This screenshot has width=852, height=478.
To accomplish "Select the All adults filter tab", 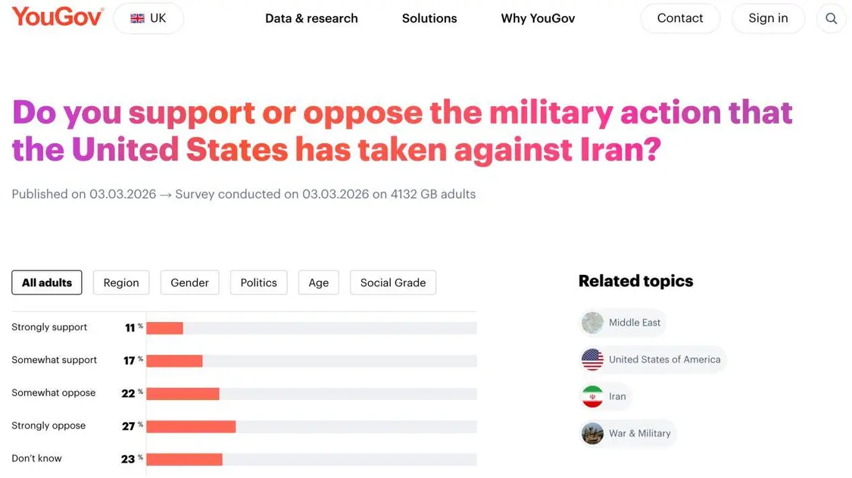I will point(47,283).
